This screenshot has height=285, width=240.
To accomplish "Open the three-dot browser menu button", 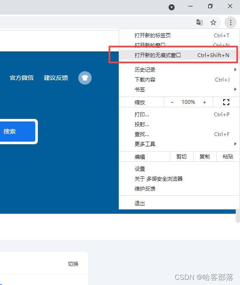I will tap(231, 23).
